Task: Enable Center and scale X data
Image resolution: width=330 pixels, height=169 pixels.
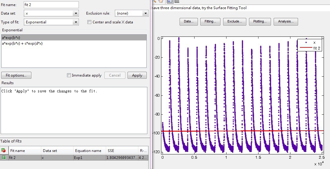Action: coord(90,22)
